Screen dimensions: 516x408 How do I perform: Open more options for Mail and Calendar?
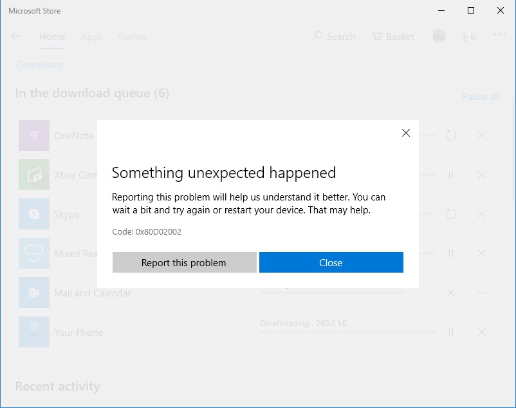tap(482, 293)
